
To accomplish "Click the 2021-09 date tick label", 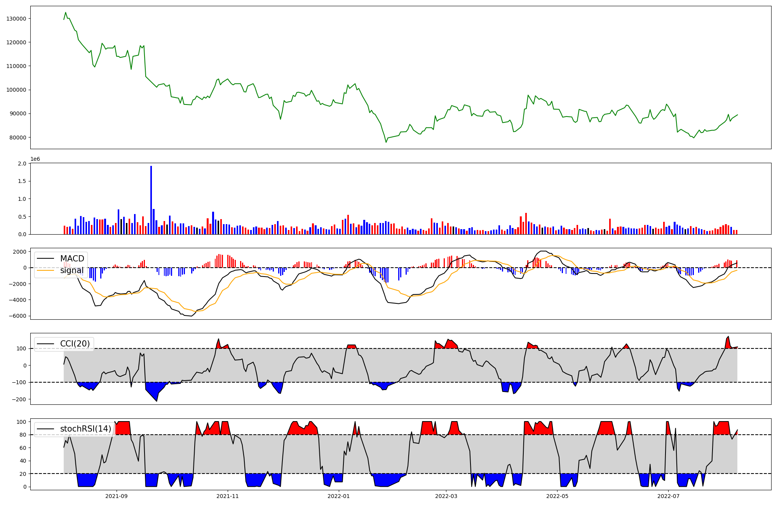I will [x=116, y=496].
